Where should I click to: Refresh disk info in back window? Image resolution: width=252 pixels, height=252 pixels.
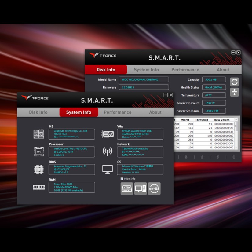[x=234, y=82]
